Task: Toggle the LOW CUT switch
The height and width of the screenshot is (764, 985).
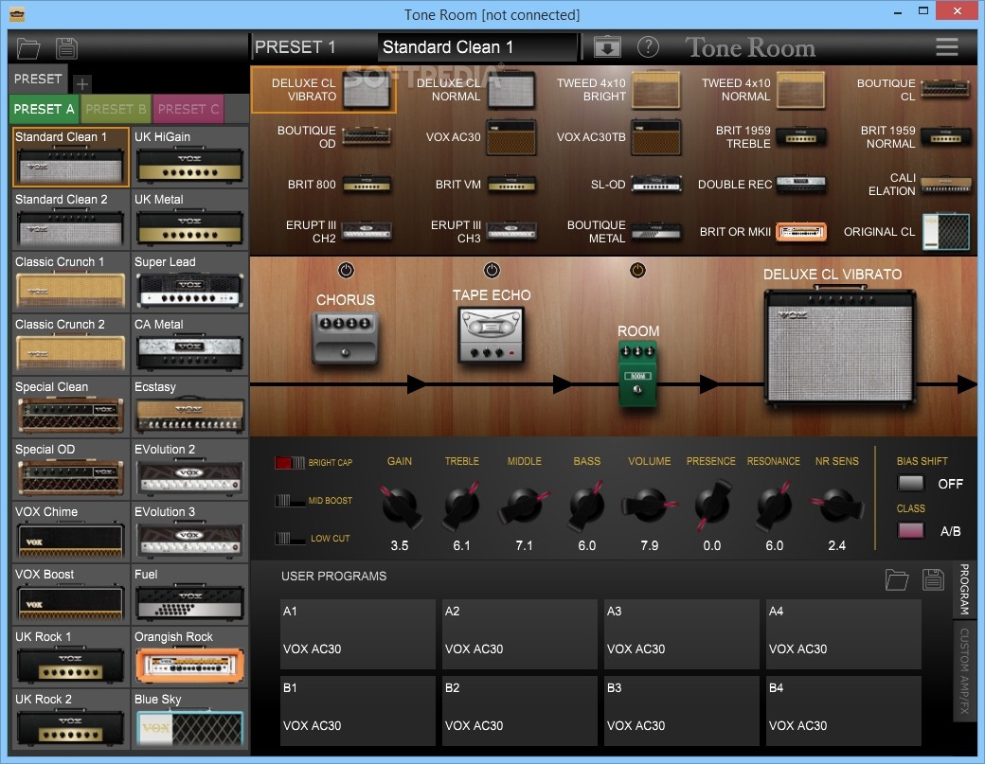Action: [290, 538]
